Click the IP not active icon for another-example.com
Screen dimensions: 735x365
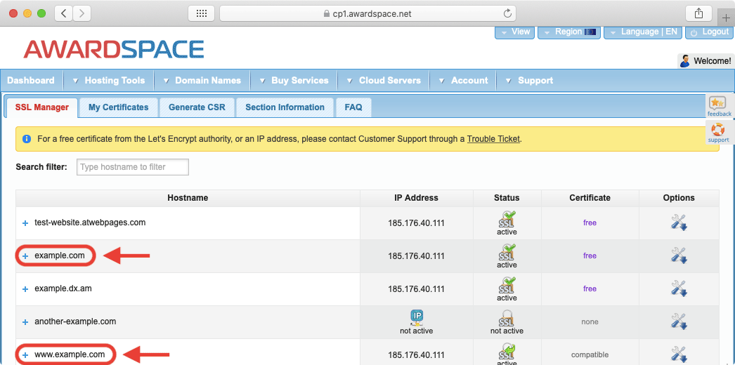(x=417, y=317)
